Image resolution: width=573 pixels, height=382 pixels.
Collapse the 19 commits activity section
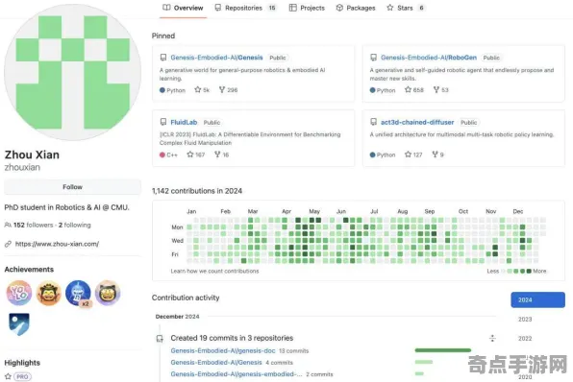(492, 338)
